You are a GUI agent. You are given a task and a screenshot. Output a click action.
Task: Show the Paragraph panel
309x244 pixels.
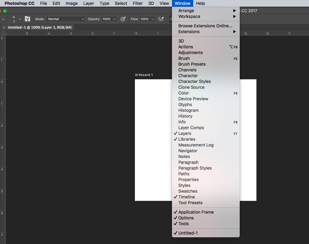206,162
